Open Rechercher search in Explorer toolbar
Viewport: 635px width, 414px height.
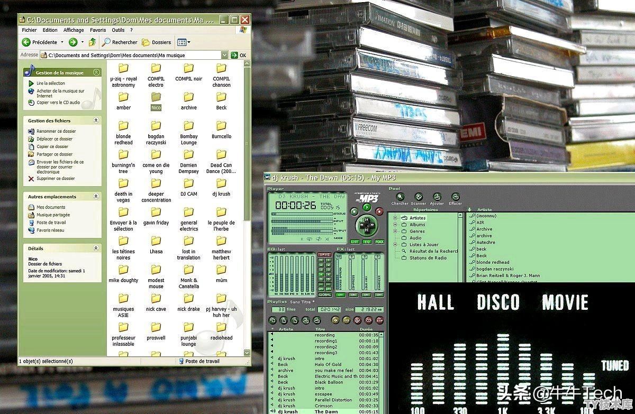pyautogui.click(x=120, y=42)
